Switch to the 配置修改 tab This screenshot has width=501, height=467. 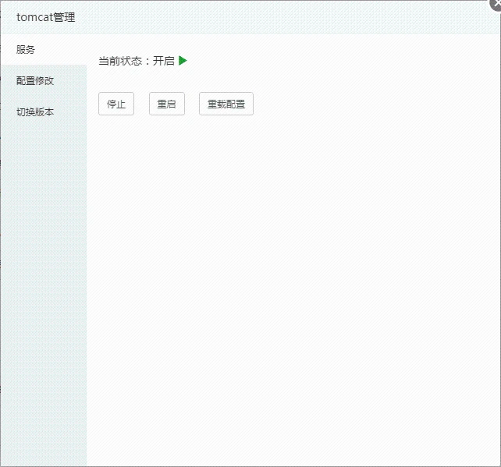click(x=44, y=81)
